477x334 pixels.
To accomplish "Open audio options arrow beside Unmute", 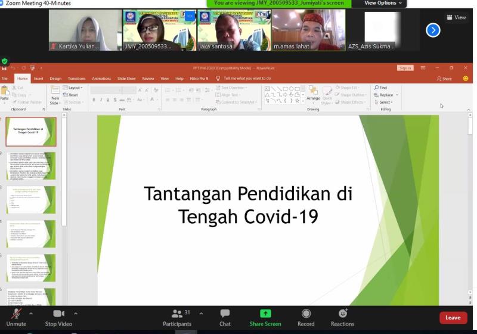I will click(31, 313).
